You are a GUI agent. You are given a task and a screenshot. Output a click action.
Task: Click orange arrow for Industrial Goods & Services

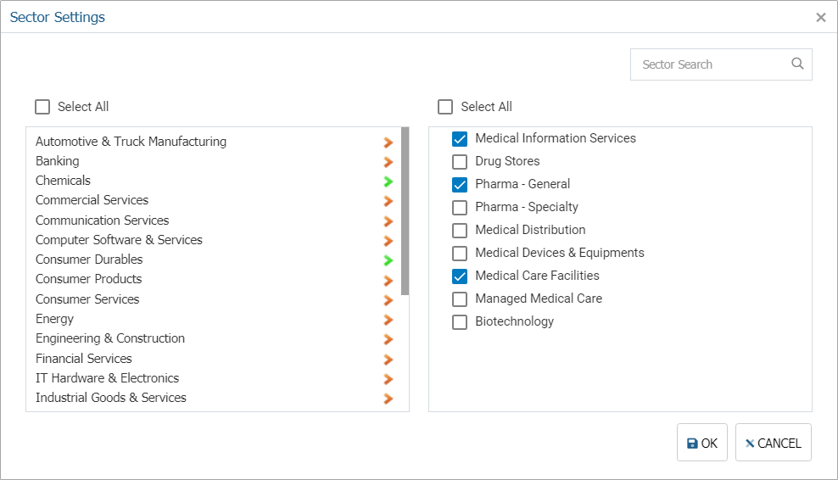coord(388,399)
